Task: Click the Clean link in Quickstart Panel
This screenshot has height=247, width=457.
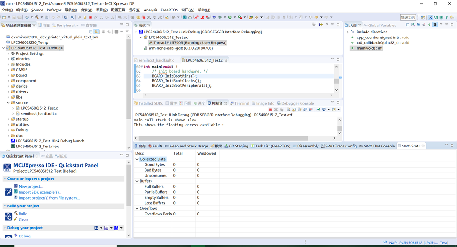Action: [x=24, y=219]
